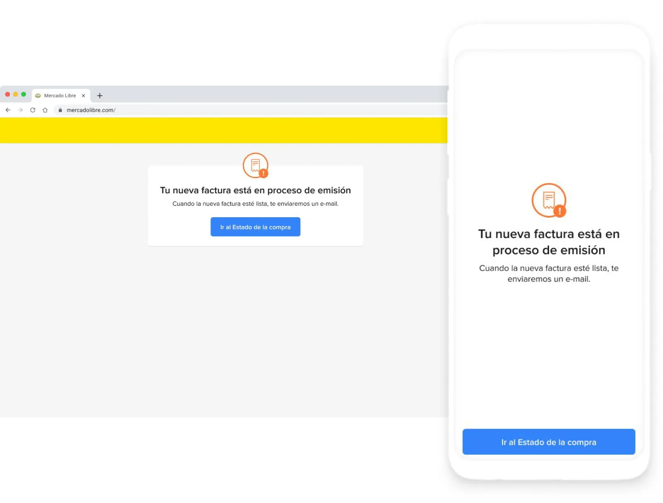
Task: Click the yellow minimize window button
Action: point(15,94)
